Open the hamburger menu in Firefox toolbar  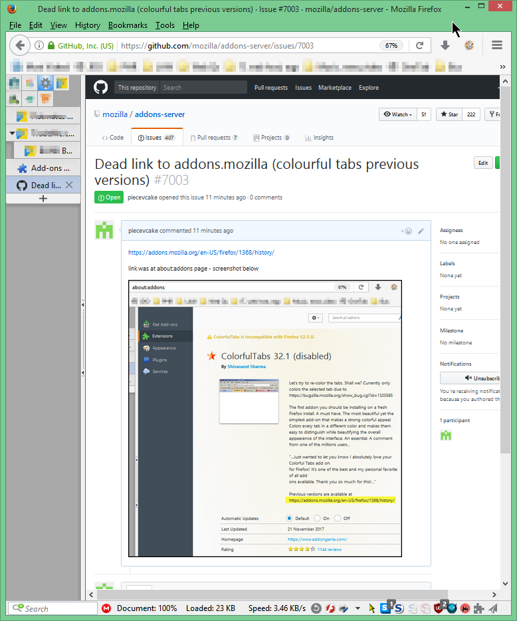(497, 45)
